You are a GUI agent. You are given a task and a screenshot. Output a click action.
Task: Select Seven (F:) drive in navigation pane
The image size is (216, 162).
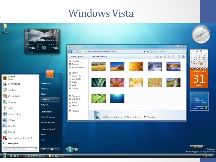pyautogui.click(x=74, y=106)
